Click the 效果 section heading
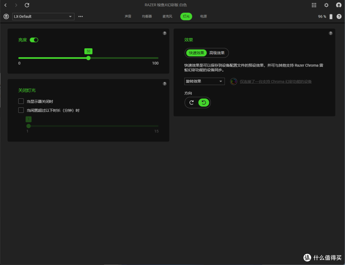Screen dimensions: 345x265 pyautogui.click(x=188, y=40)
